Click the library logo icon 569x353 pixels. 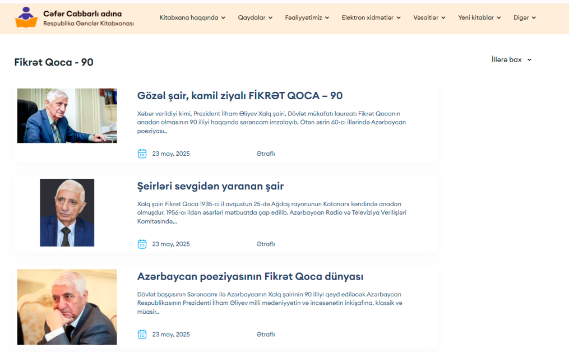tap(26, 17)
